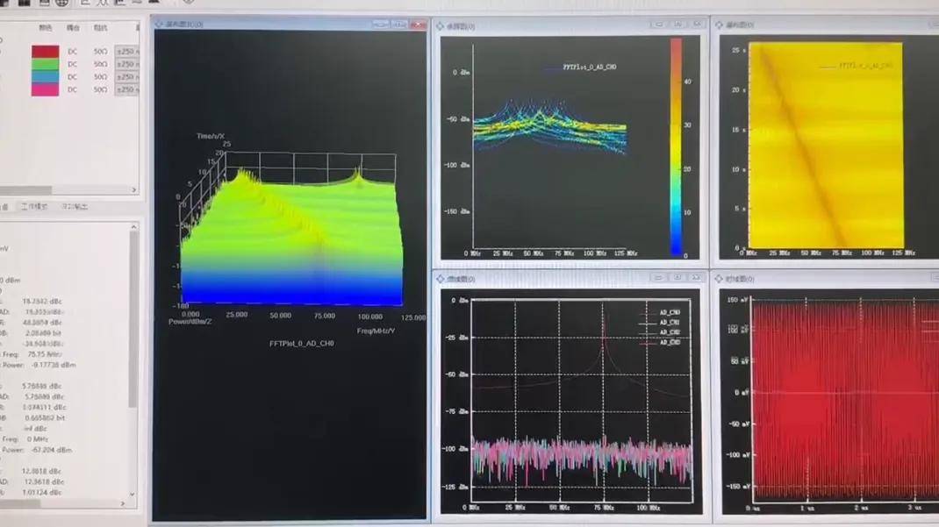The width and height of the screenshot is (939, 527).
Task: Click the persistence plot window title icon
Action: (441, 26)
